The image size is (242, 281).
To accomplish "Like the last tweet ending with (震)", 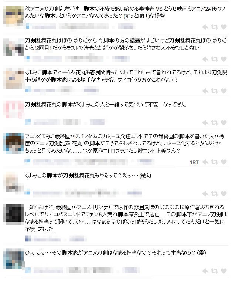I will point(224,271).
